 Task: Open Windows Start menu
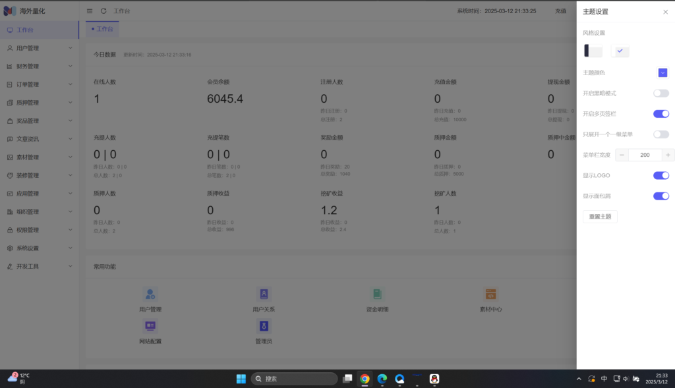(x=241, y=379)
